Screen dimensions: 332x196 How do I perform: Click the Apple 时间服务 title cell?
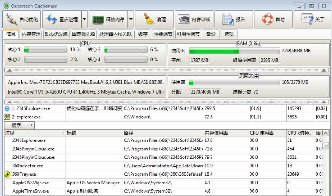point(94,191)
